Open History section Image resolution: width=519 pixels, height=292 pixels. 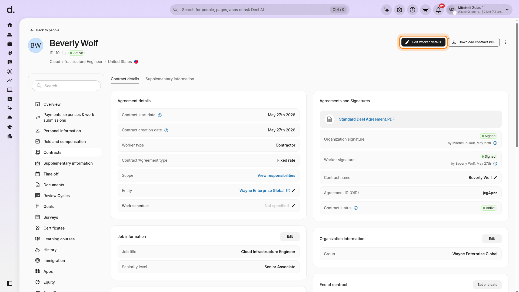click(66, 250)
